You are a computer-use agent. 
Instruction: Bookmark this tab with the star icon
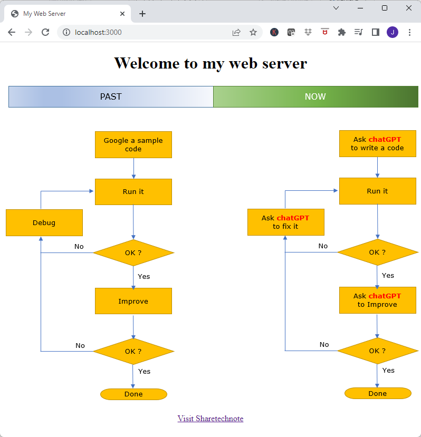[253, 32]
